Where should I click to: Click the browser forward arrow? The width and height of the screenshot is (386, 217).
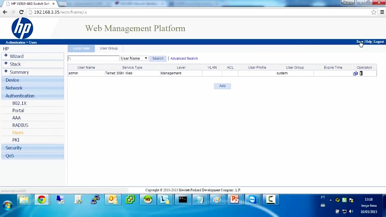tap(13, 12)
